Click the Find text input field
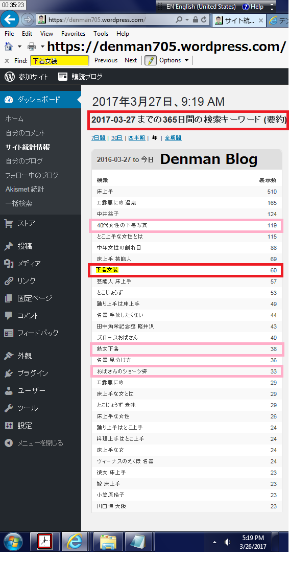 pyautogui.click(x=59, y=61)
